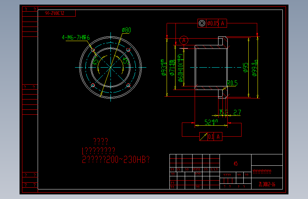Click the ø60H10 bore dimension text
Screen dimensions: 308x199
pyautogui.click(x=180, y=68)
